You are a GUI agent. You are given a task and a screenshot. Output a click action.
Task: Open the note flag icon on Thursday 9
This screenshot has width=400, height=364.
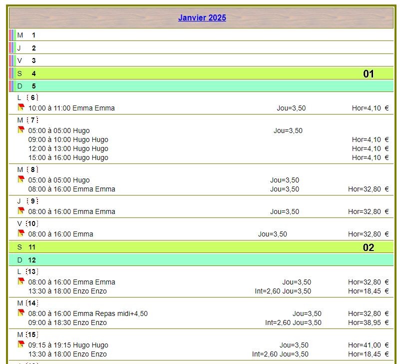pyautogui.click(x=20, y=211)
